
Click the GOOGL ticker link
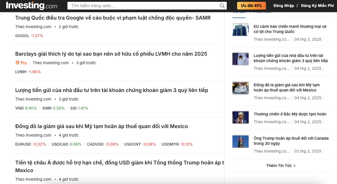[x=22, y=36]
